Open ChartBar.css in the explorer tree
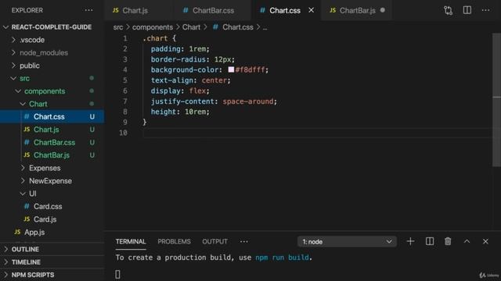 (x=52, y=142)
